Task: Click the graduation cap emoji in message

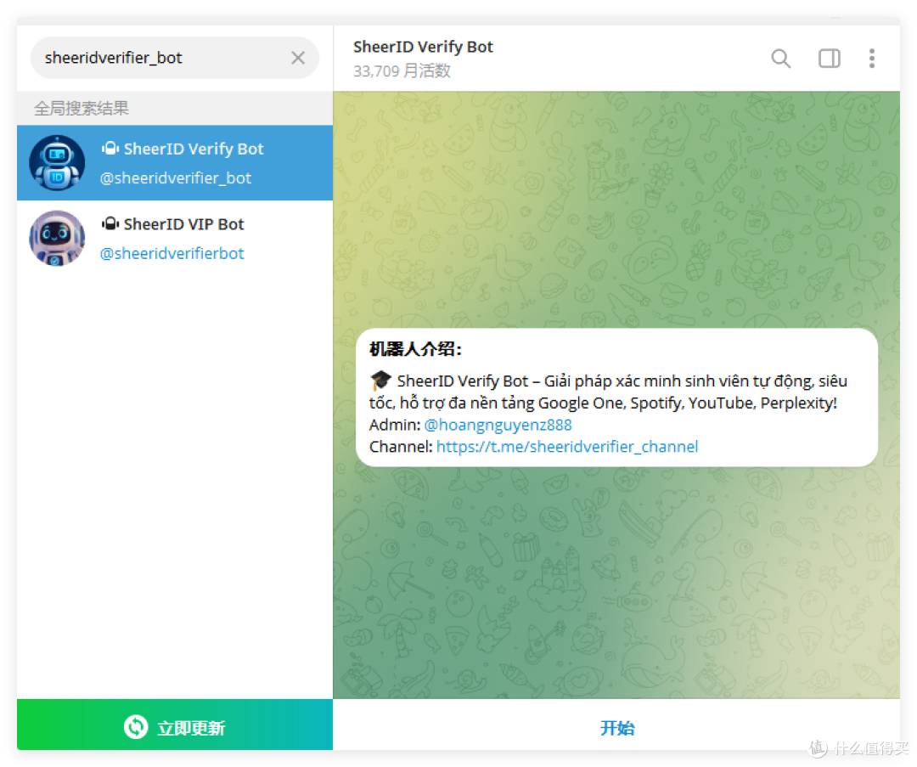Action: pyautogui.click(x=380, y=381)
